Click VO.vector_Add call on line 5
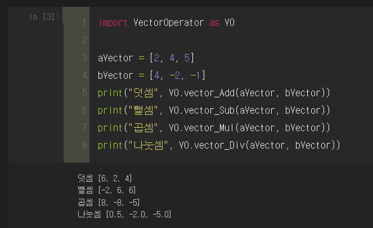 (249, 93)
